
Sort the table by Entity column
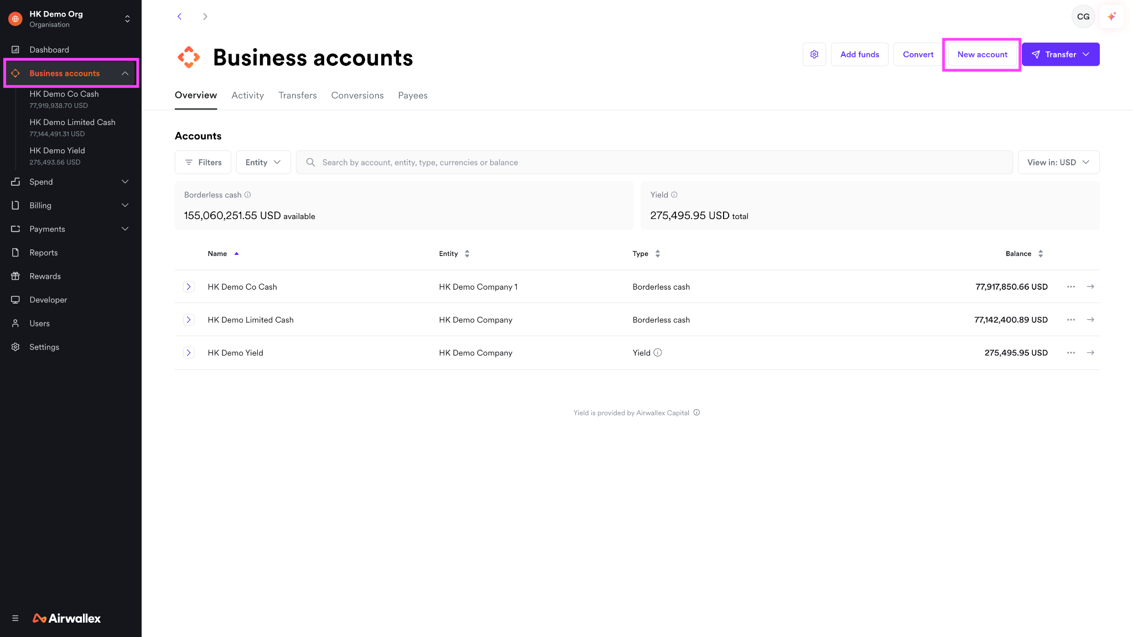(x=454, y=254)
